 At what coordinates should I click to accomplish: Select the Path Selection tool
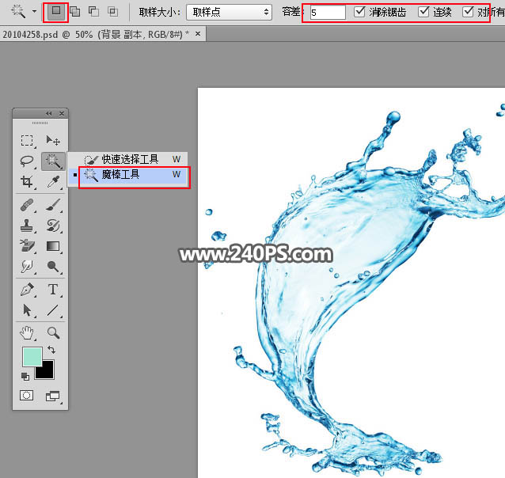pyautogui.click(x=27, y=310)
